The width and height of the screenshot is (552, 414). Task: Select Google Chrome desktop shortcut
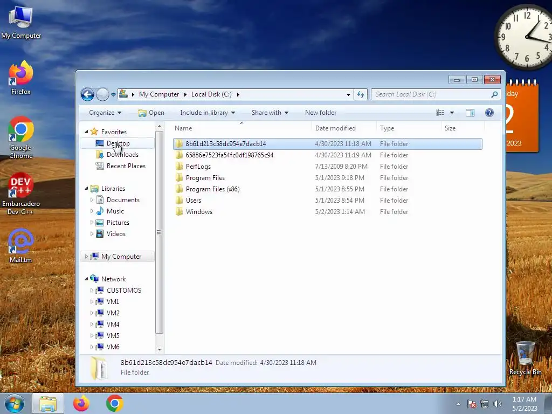pyautogui.click(x=21, y=137)
